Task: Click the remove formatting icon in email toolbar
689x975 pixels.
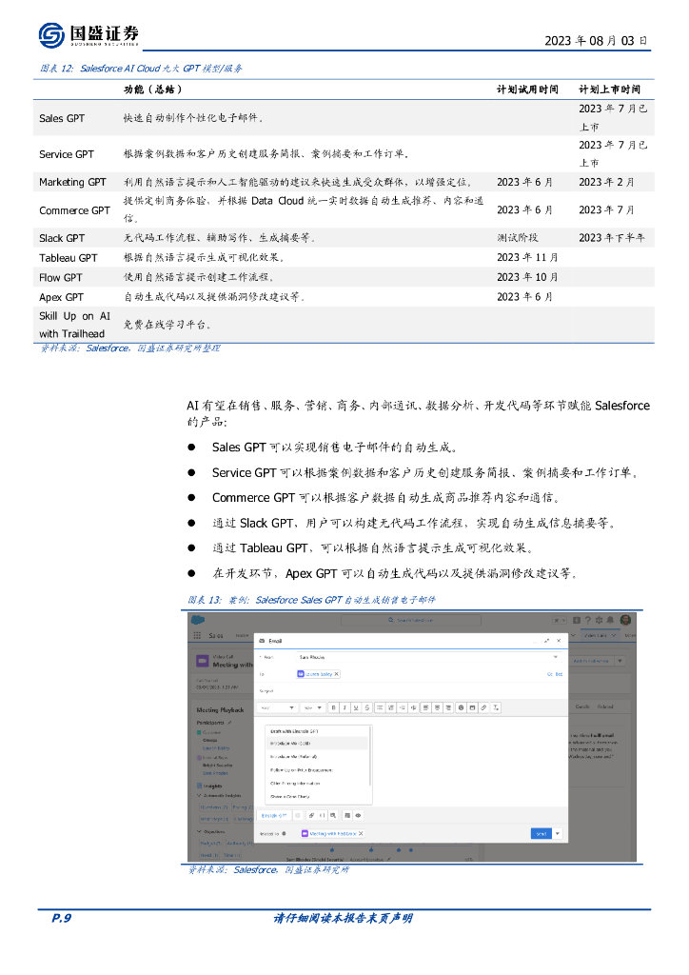Action: [496, 707]
